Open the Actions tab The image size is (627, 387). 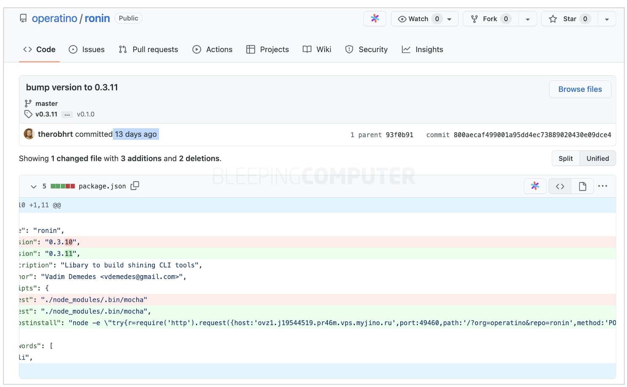tap(212, 50)
